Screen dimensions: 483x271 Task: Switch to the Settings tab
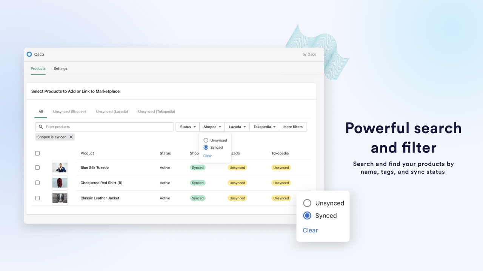60,69
